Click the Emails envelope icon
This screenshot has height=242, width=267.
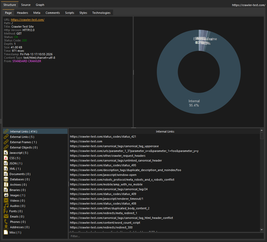(6, 216)
